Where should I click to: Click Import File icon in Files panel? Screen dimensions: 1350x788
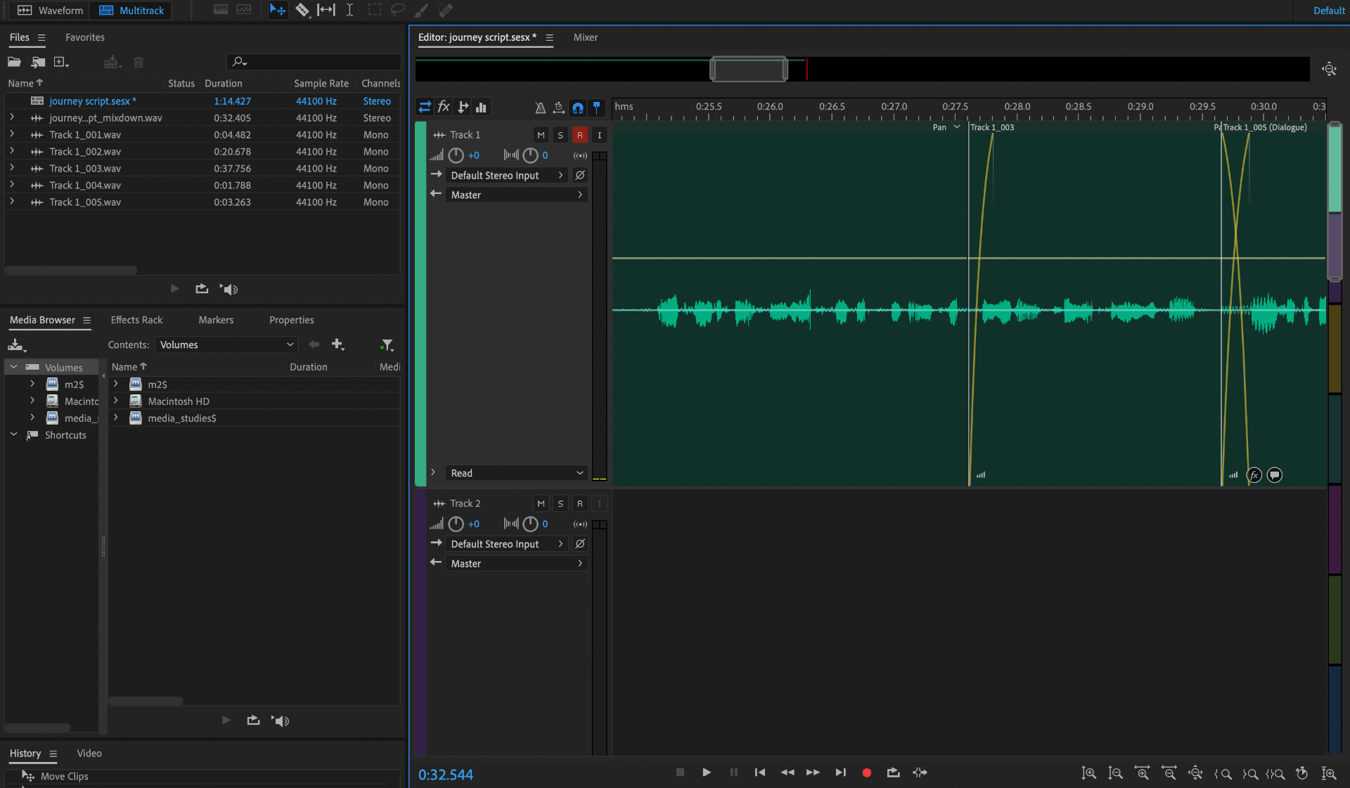pos(38,63)
